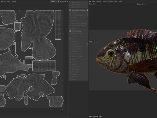Select the fish eye in the viewport

111,53
